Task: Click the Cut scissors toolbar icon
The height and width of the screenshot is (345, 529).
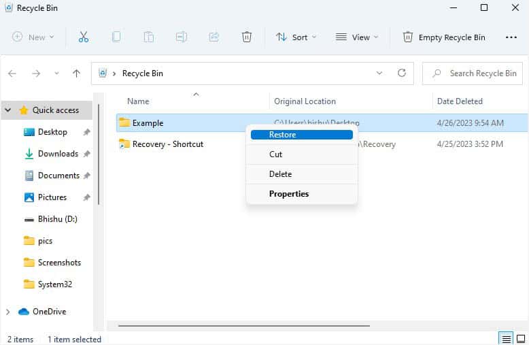Action: click(x=84, y=37)
